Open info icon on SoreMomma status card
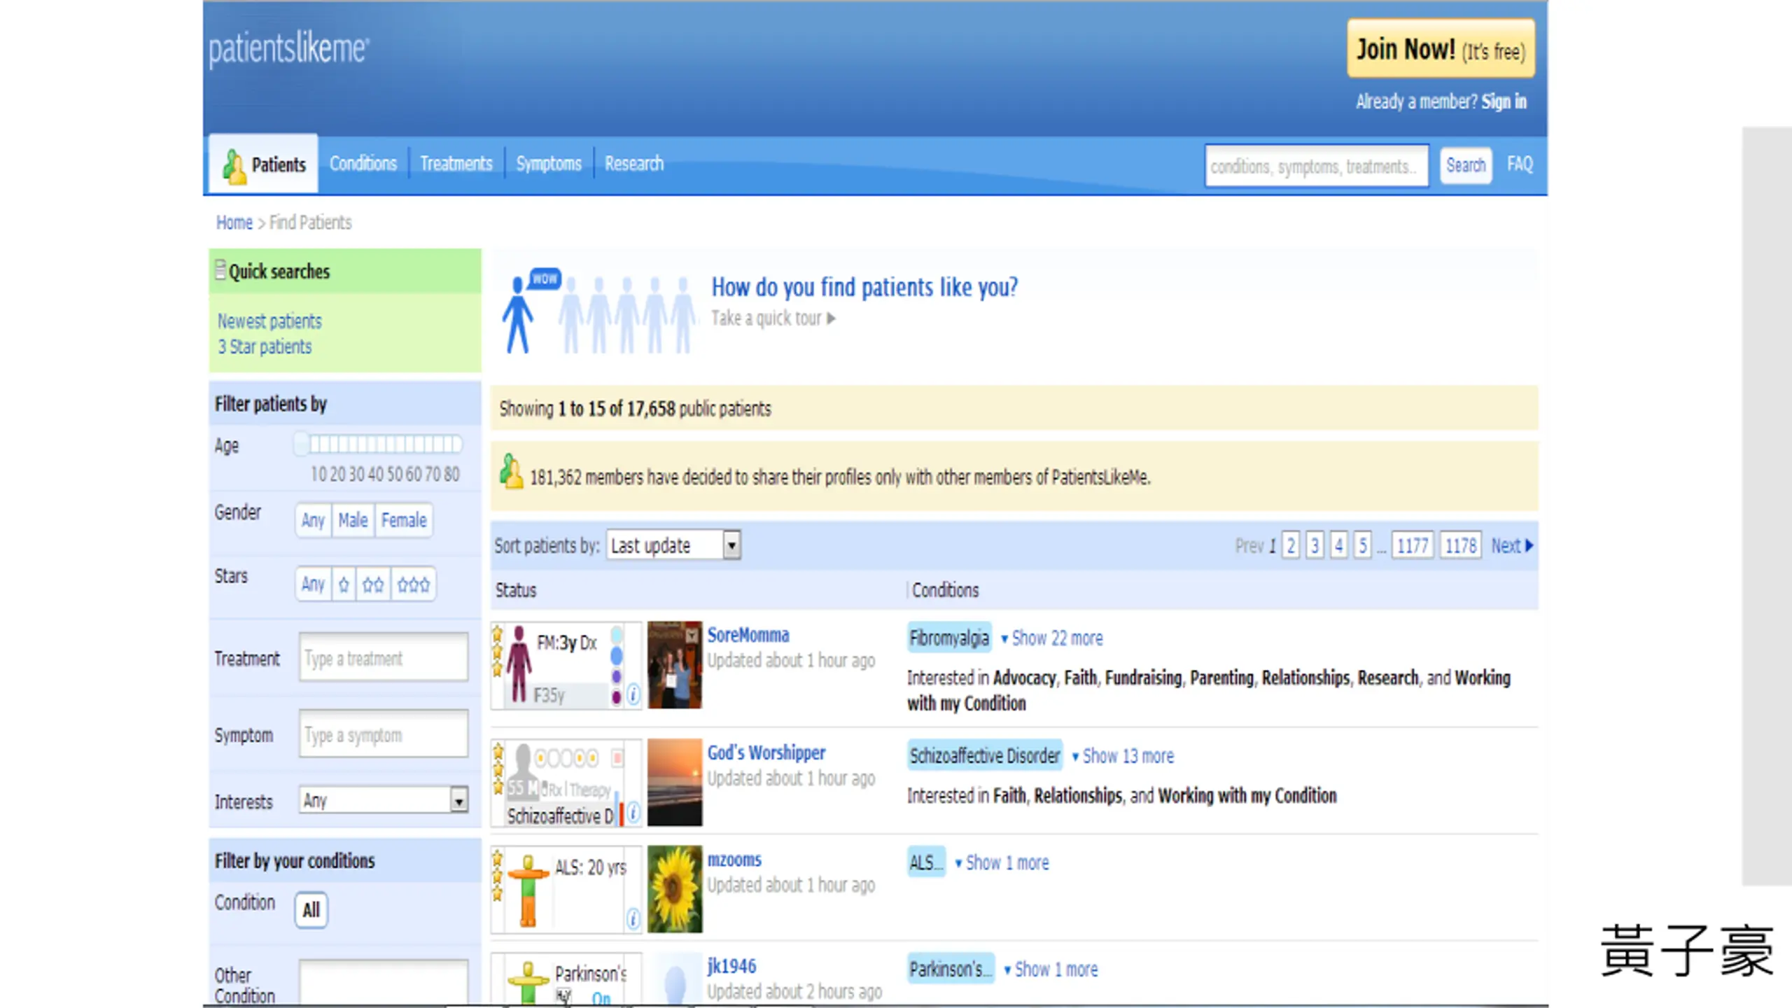The width and height of the screenshot is (1792, 1008). [633, 694]
